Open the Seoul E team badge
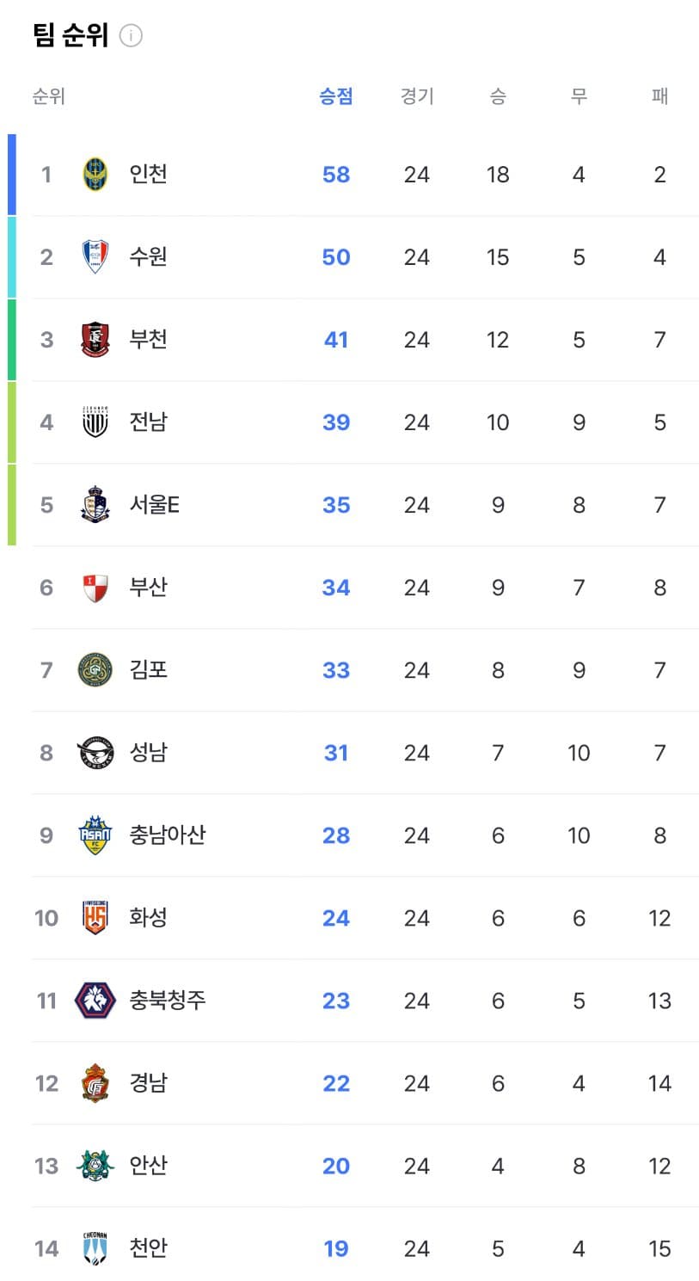 (x=95, y=505)
